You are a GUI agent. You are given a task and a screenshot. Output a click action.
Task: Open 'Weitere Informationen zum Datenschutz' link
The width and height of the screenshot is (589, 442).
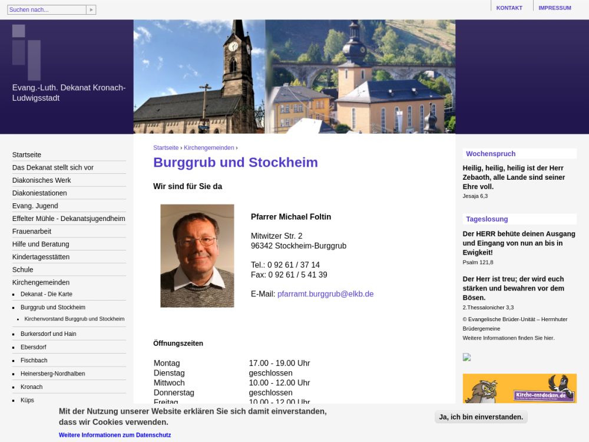[x=115, y=435]
